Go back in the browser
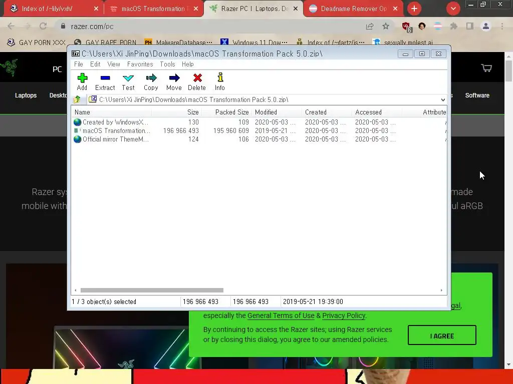 pos(11,26)
